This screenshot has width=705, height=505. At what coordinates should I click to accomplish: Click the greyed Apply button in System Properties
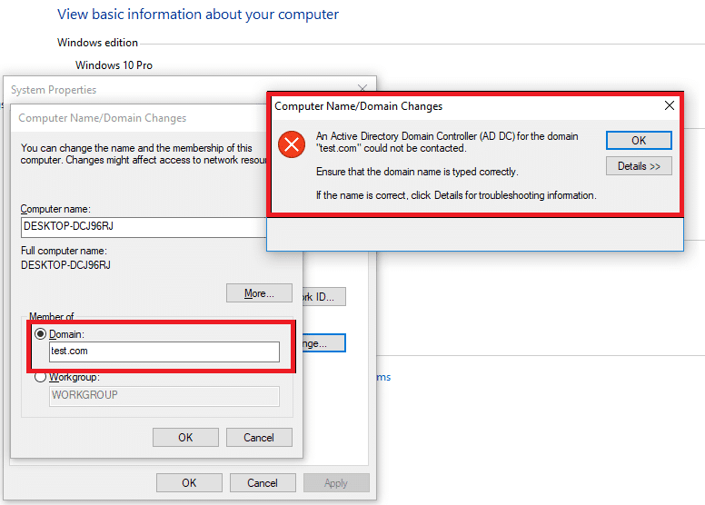click(336, 482)
